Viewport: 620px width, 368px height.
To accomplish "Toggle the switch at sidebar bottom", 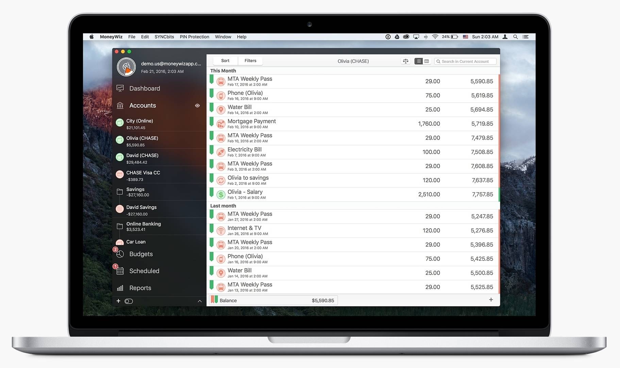I will pyautogui.click(x=129, y=301).
